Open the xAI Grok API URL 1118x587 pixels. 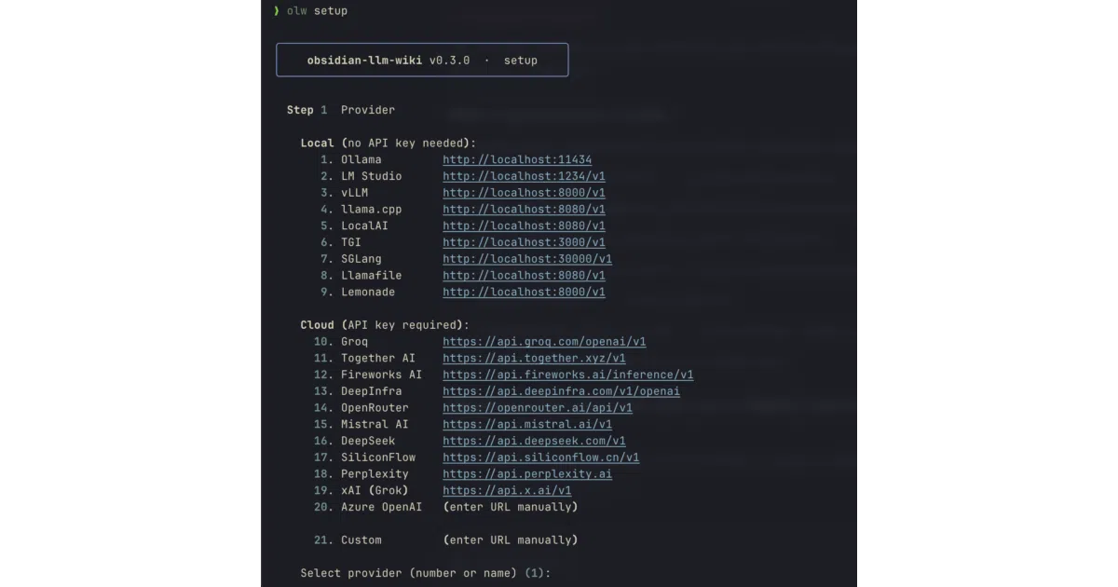507,490
